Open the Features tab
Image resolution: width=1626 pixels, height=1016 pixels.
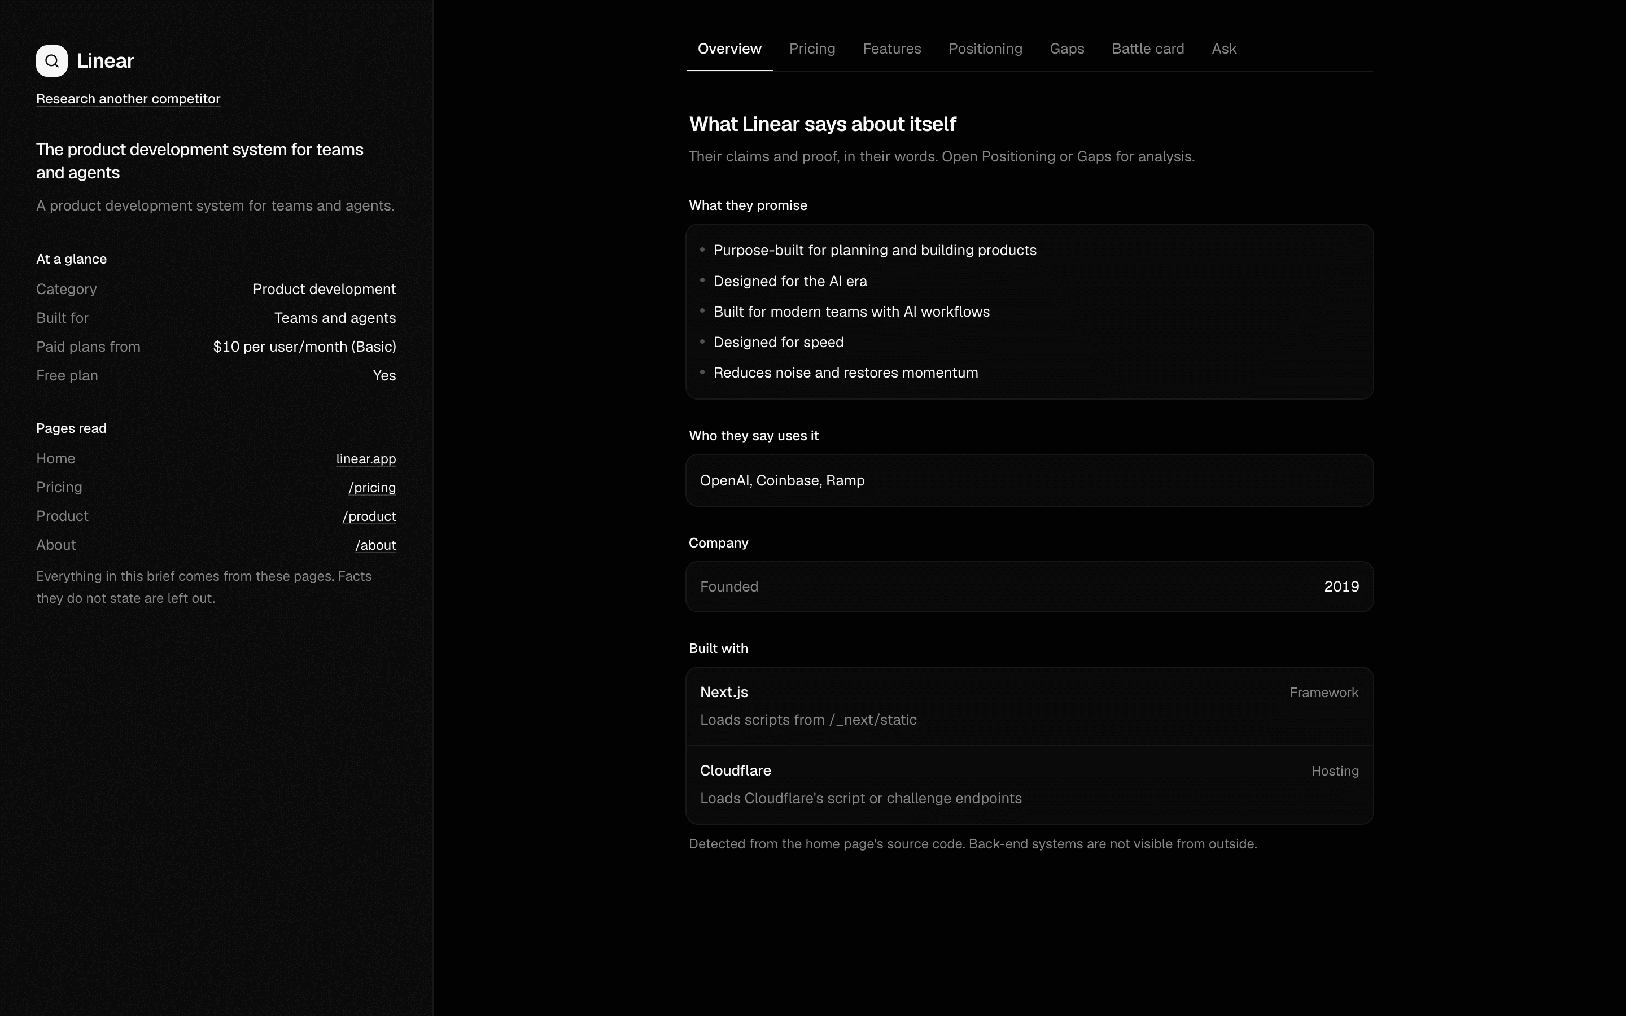coord(891,49)
